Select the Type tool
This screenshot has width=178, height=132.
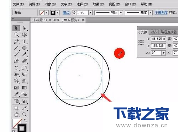click(x=24, y=41)
